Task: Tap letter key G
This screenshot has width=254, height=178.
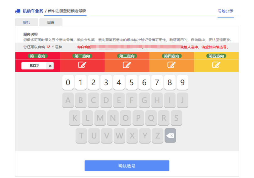Action: pyautogui.click(x=144, y=100)
